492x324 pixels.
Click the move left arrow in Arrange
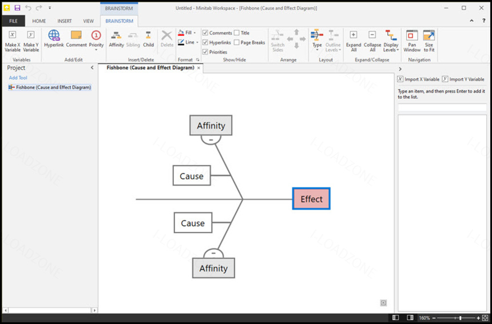point(289,39)
